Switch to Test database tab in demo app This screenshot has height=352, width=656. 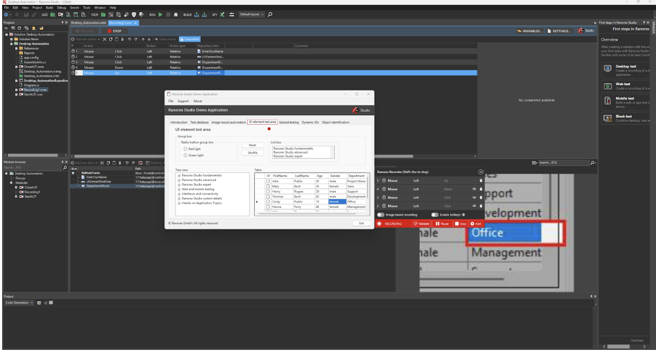200,122
